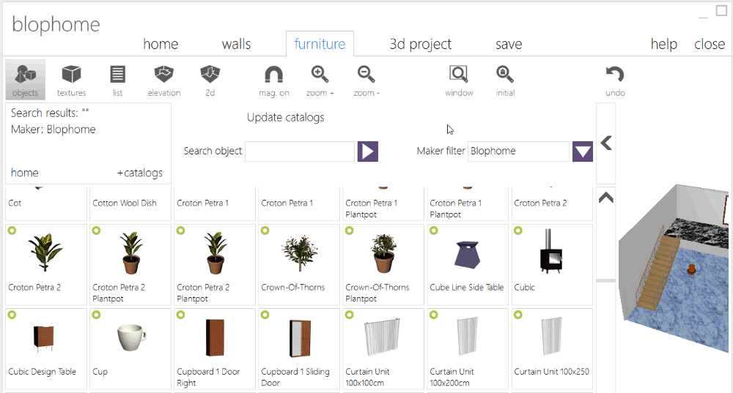Toggle green circle on Cup item

[x=96, y=315]
